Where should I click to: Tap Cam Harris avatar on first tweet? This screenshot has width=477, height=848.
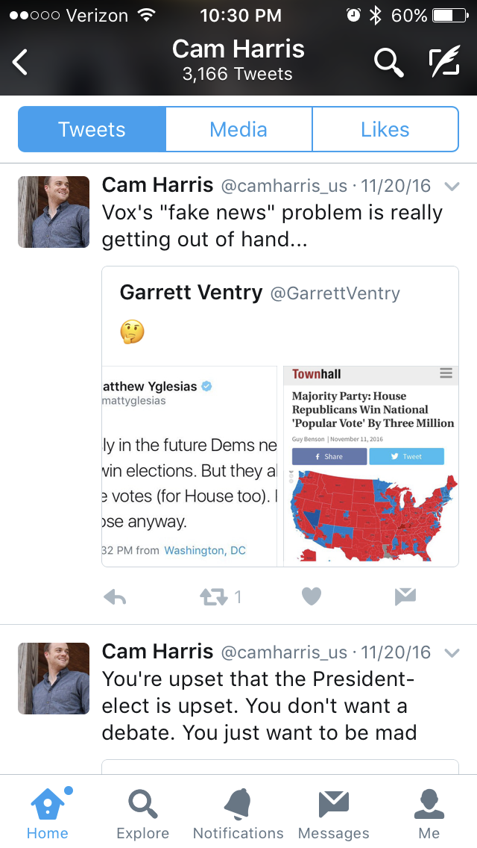pyautogui.click(x=54, y=212)
